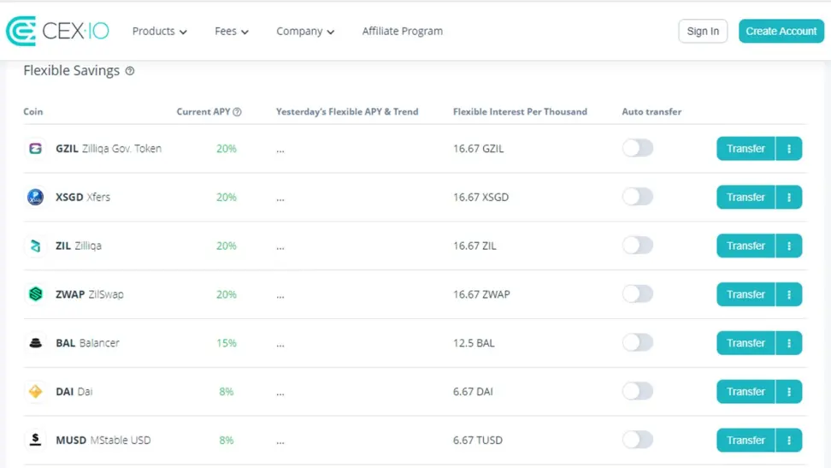Image resolution: width=831 pixels, height=468 pixels.
Task: Click the 16.67 XSGD interest value
Action: coord(480,197)
